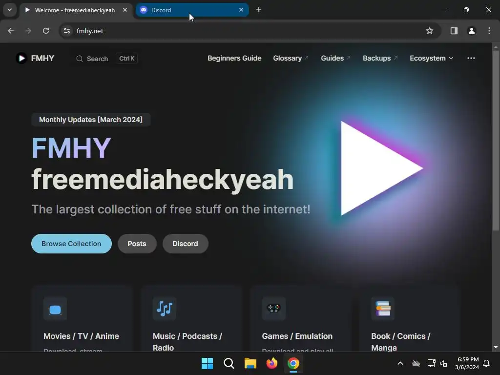Bookmark this page with the star icon

click(430, 31)
